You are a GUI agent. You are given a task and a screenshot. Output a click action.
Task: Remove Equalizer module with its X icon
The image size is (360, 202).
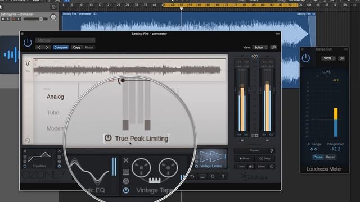tap(25, 151)
